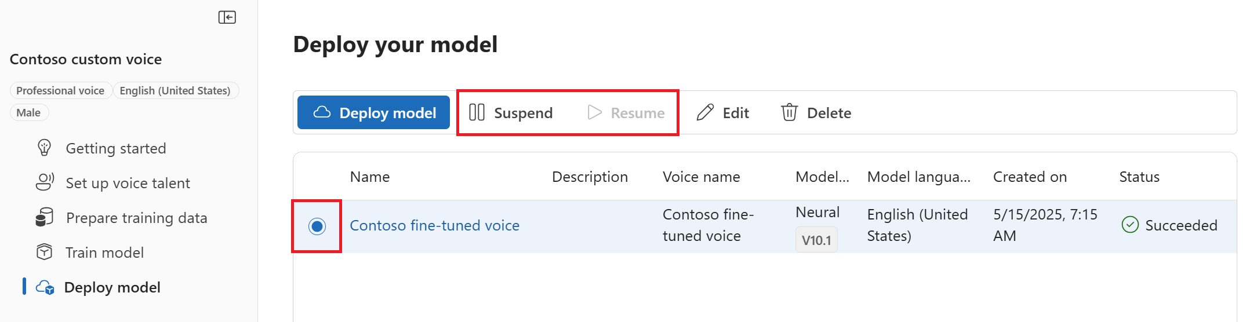Open Prepare training data section
This screenshot has height=322, width=1257.
click(136, 218)
